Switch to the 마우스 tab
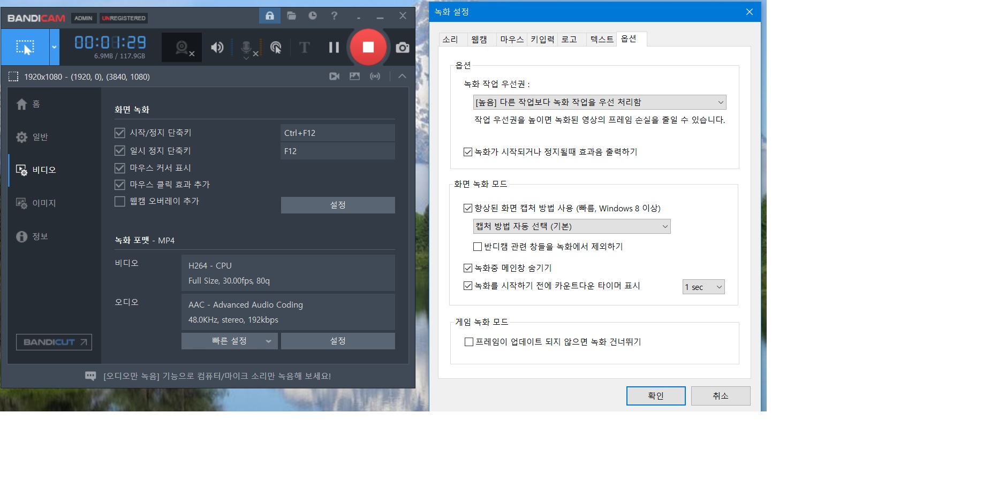 [x=512, y=39]
